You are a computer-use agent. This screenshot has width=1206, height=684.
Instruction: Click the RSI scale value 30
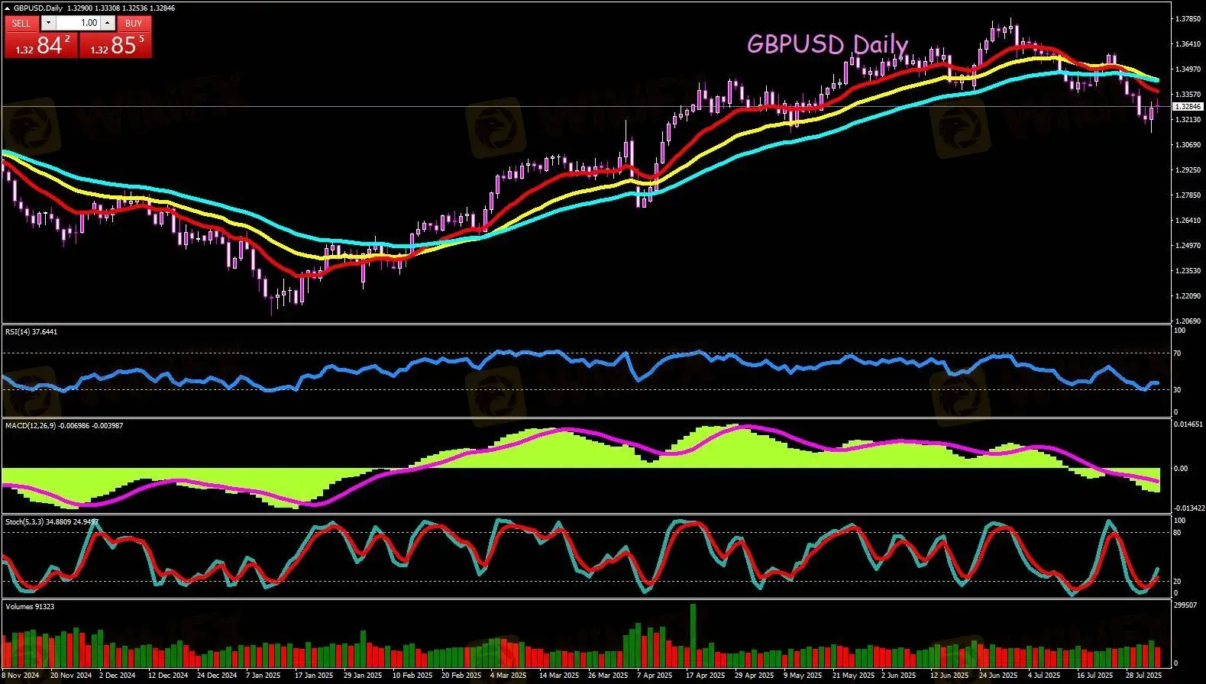tap(1178, 389)
